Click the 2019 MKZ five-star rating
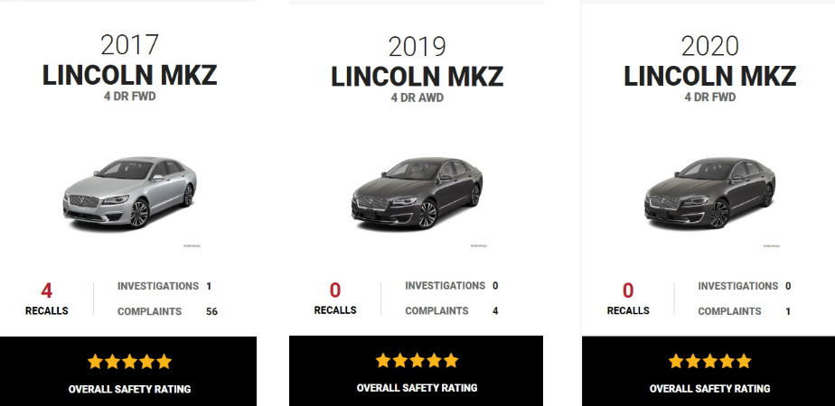The height and width of the screenshot is (406, 835). pyautogui.click(x=417, y=360)
